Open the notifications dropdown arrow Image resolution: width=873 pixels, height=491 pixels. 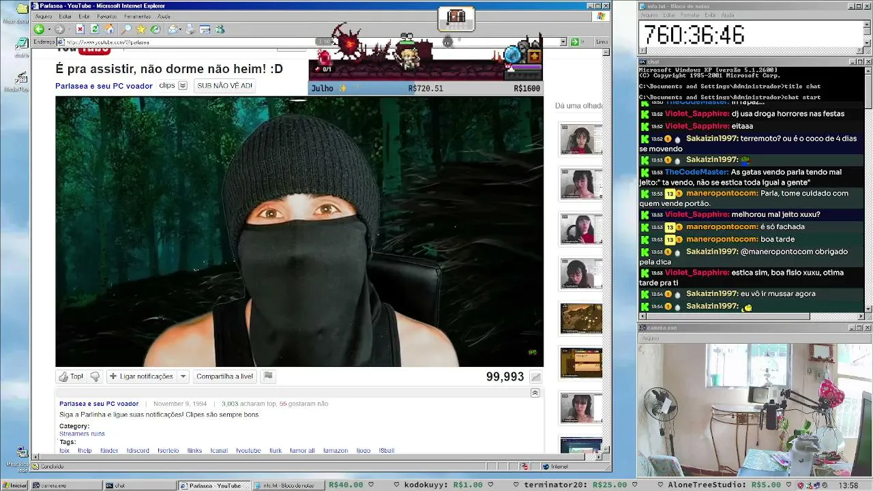click(x=183, y=376)
